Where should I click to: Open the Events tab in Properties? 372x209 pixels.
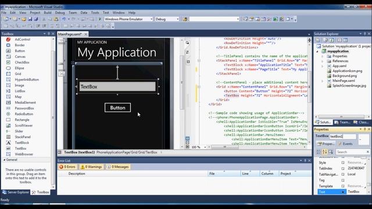[345, 144]
